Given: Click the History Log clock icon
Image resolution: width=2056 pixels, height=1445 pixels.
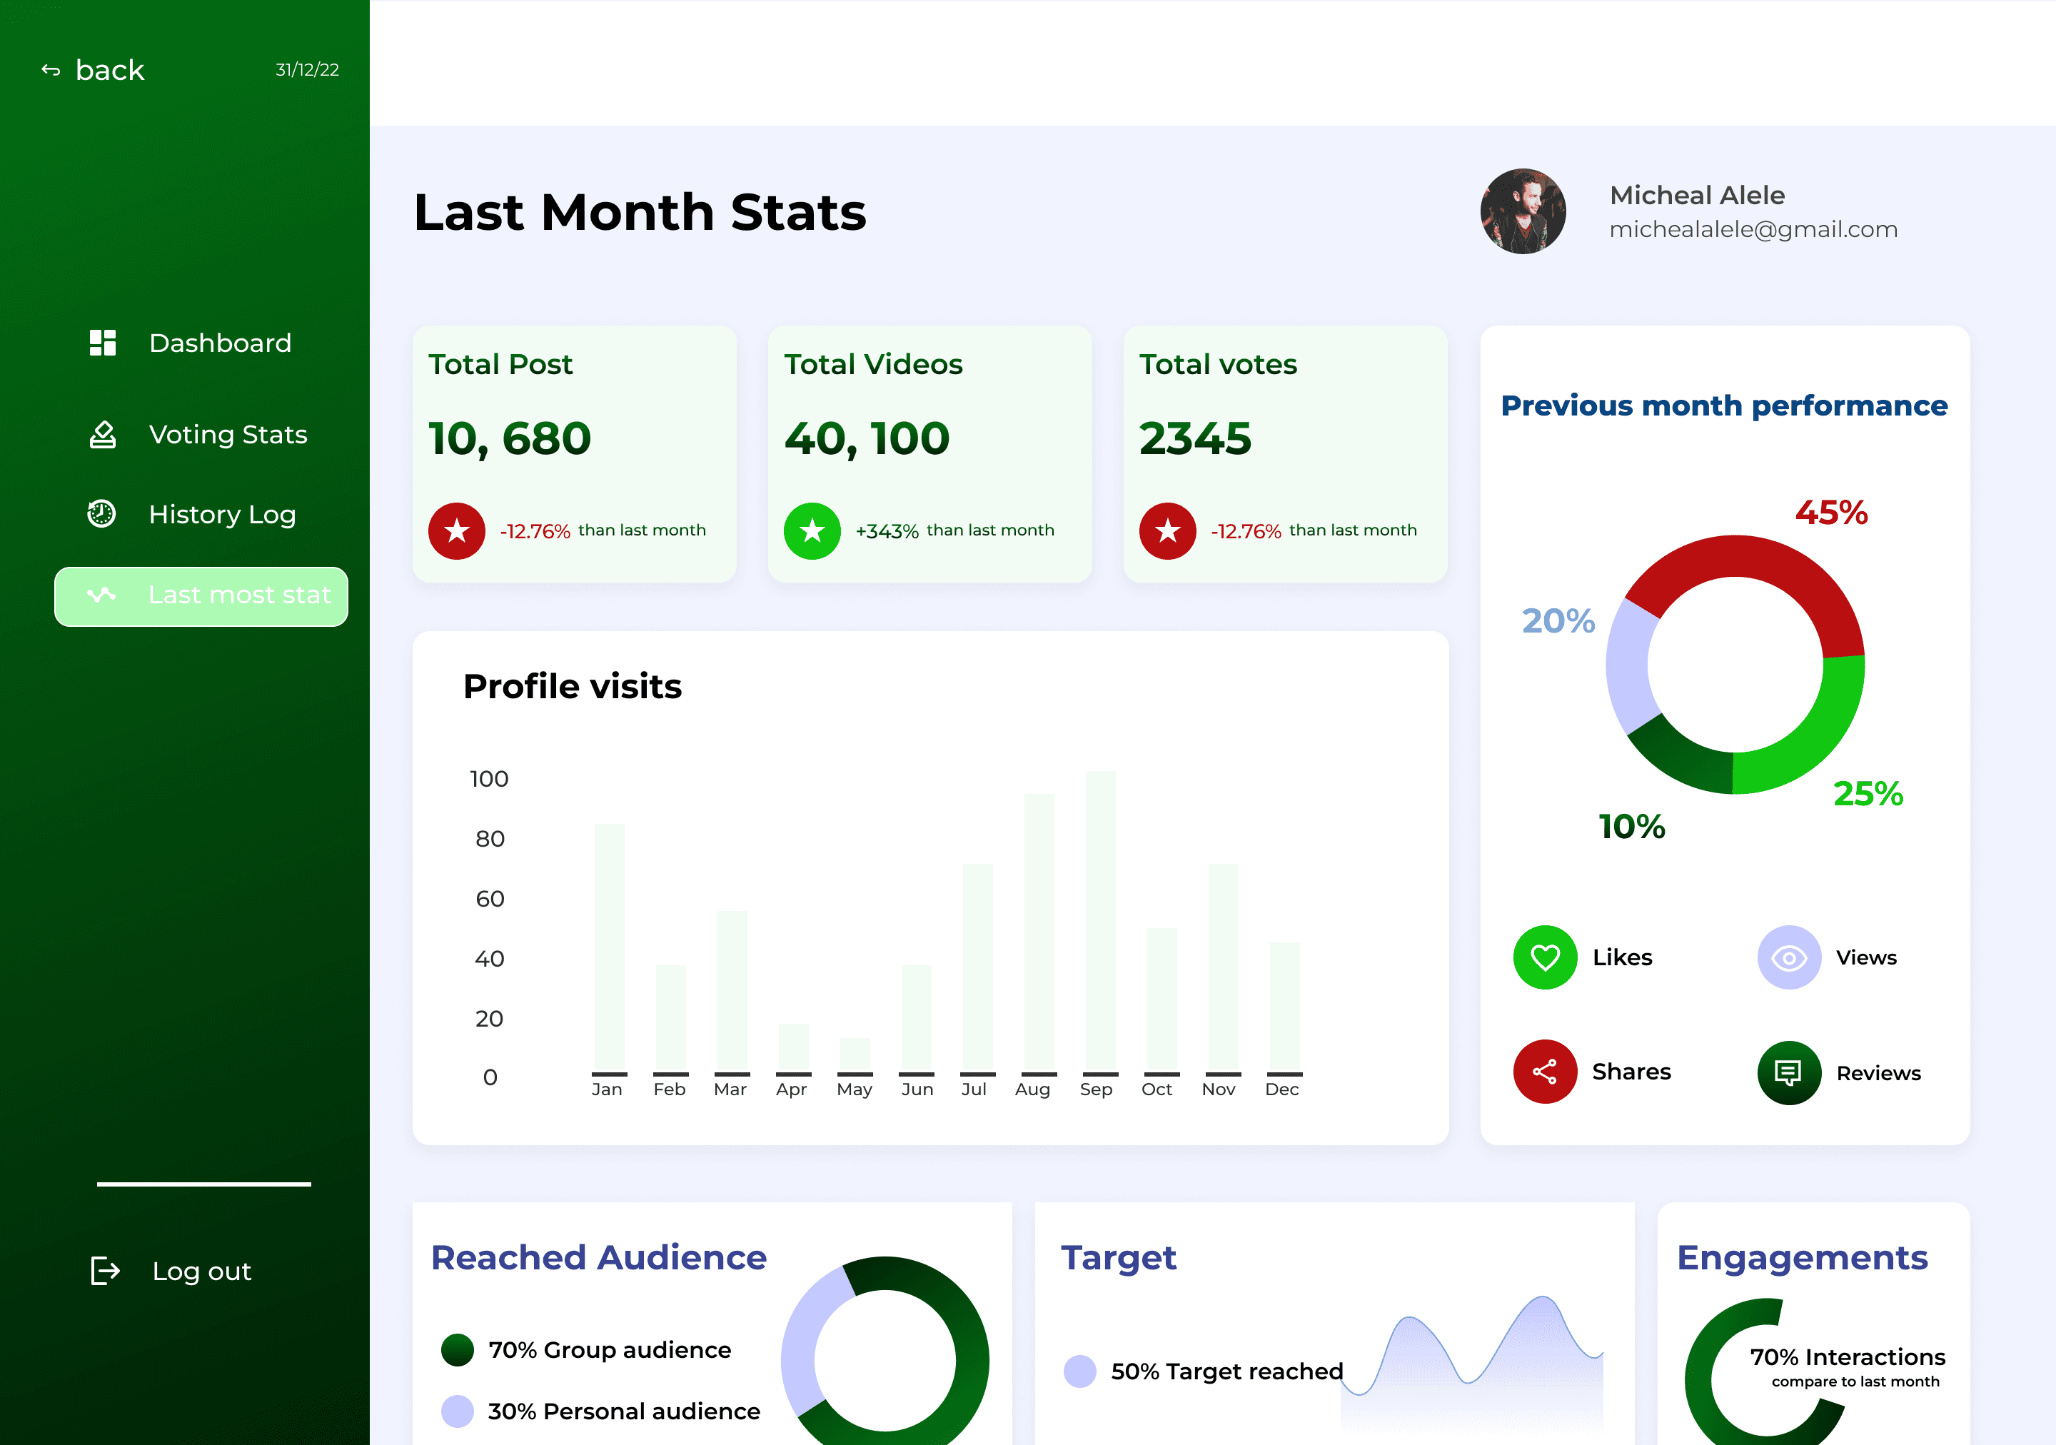Looking at the screenshot, I should pos(101,514).
